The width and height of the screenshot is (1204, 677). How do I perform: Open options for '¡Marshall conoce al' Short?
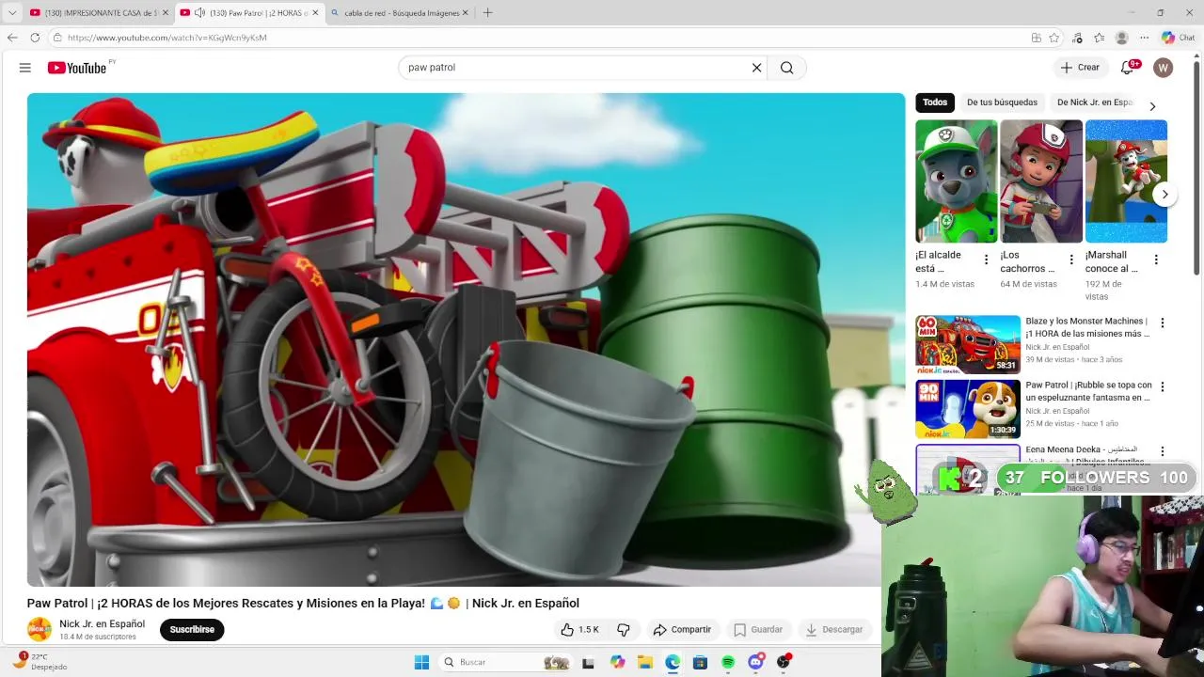pos(1156,260)
